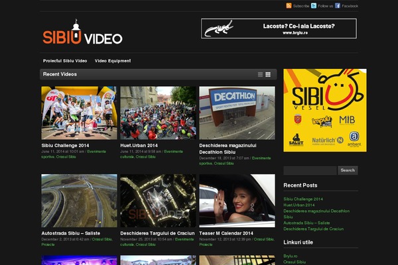Click the Linkuri utile sidebar heading
The height and width of the screenshot is (265, 398).
(x=298, y=242)
